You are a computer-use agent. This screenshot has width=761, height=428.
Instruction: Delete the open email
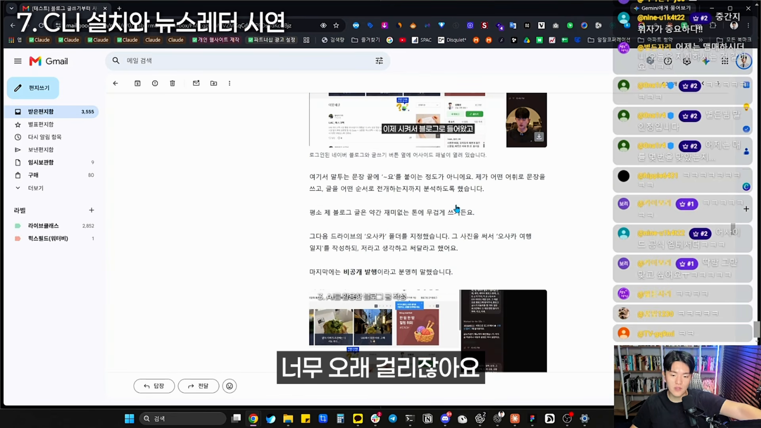[173, 83]
